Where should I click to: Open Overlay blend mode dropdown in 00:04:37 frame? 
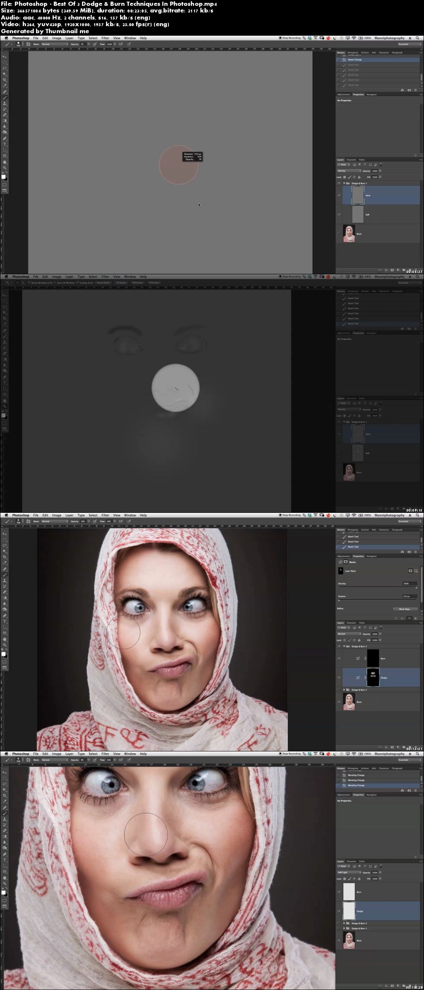pyautogui.click(x=349, y=171)
